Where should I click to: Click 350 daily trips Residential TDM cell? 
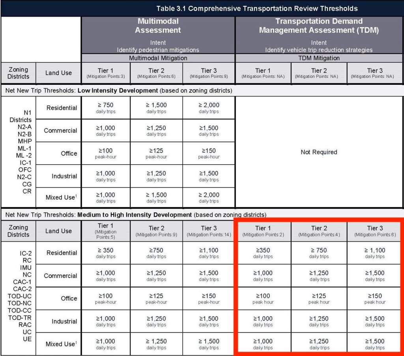click(x=263, y=252)
